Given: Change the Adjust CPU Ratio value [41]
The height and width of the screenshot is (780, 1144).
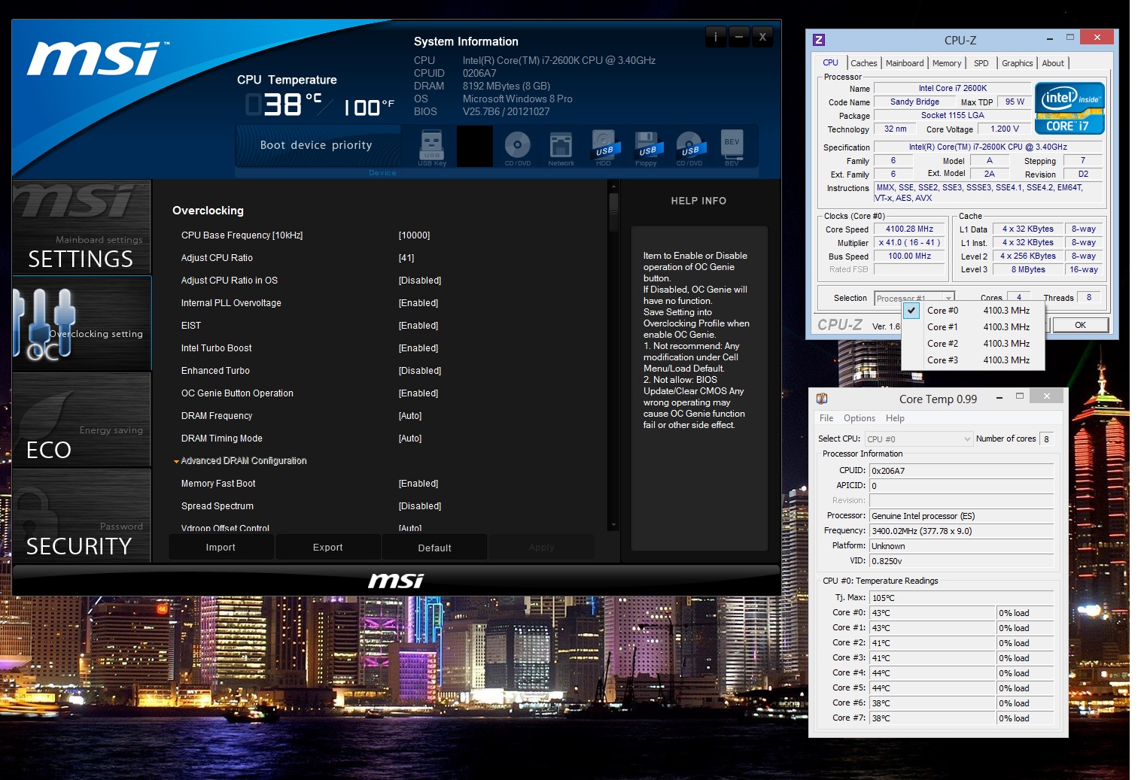Looking at the screenshot, I should pyautogui.click(x=406, y=258).
